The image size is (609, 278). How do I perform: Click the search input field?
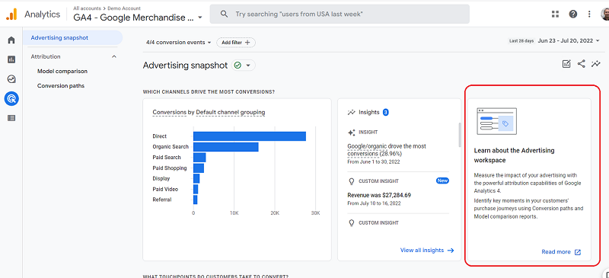[x=340, y=14]
